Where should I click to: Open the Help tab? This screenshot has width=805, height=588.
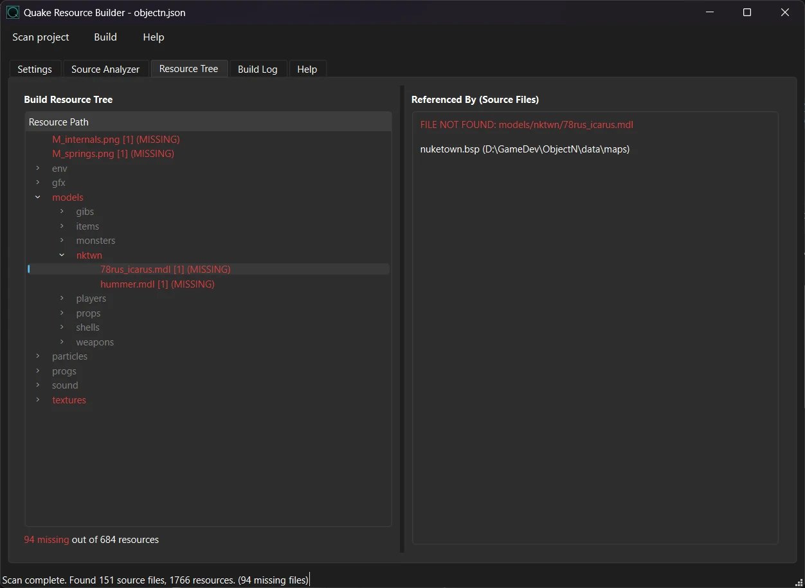tap(307, 69)
